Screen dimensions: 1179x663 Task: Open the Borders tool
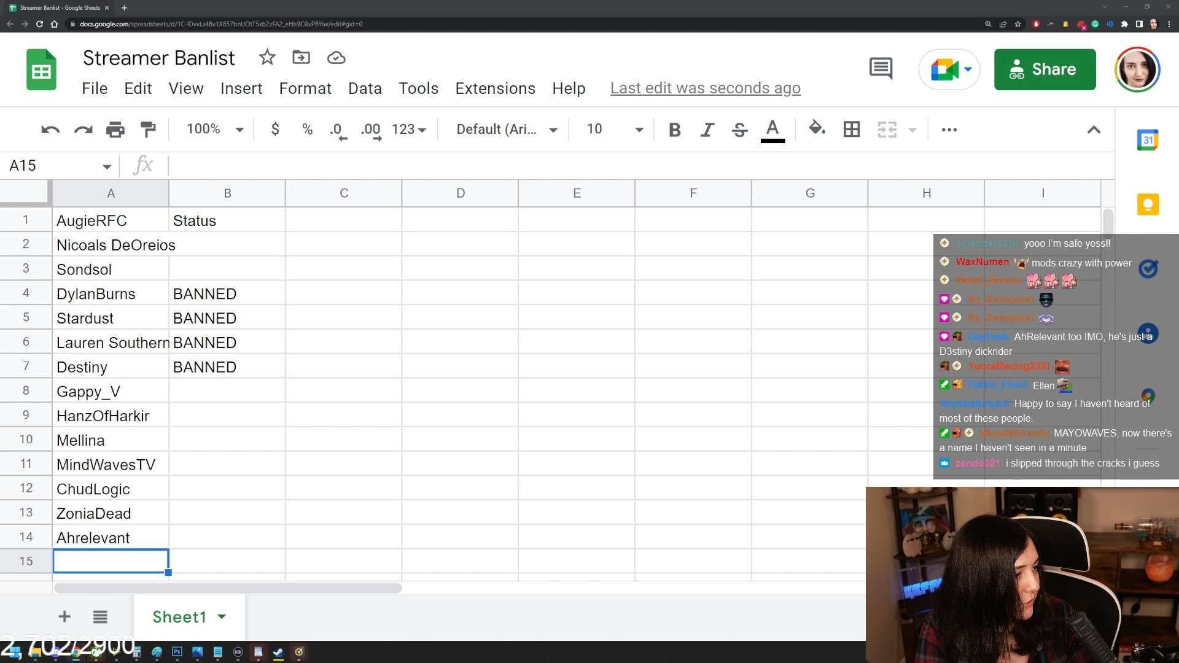(x=852, y=130)
